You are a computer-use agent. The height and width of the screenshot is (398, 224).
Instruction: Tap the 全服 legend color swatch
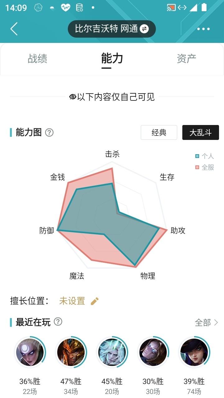click(197, 168)
